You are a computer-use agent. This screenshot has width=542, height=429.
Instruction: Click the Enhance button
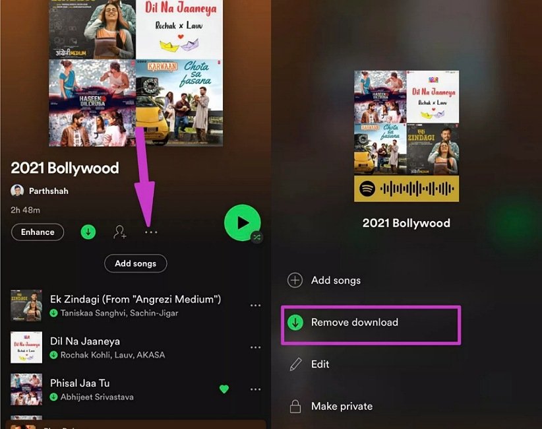click(x=38, y=232)
